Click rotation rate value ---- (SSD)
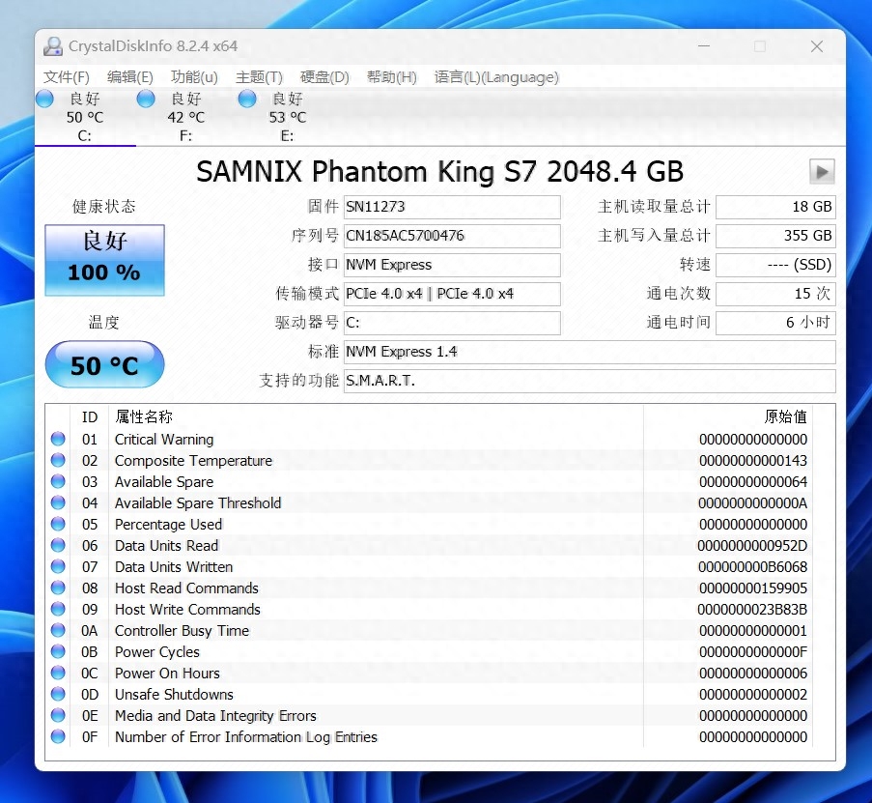 775,265
